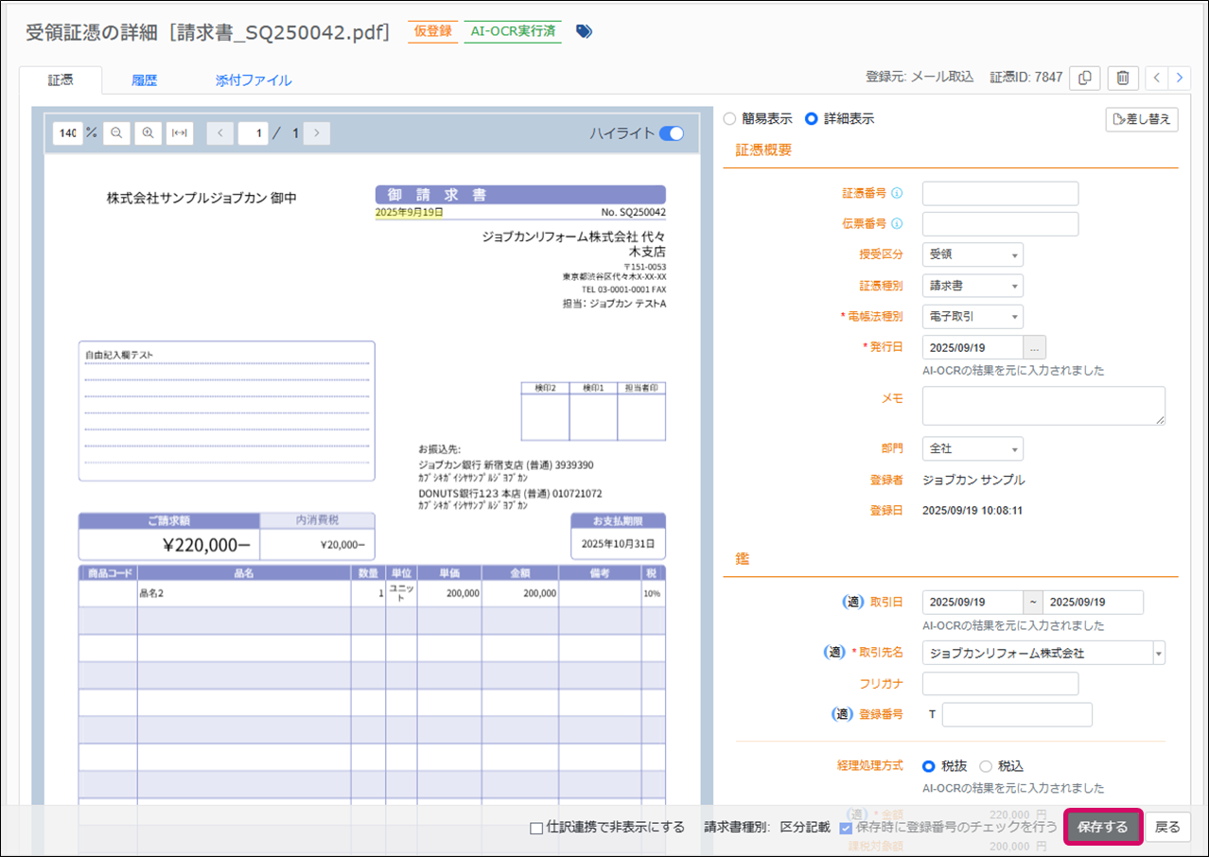This screenshot has height=857, width=1209.
Task: Click the copy voucher icon
Action: (1084, 78)
